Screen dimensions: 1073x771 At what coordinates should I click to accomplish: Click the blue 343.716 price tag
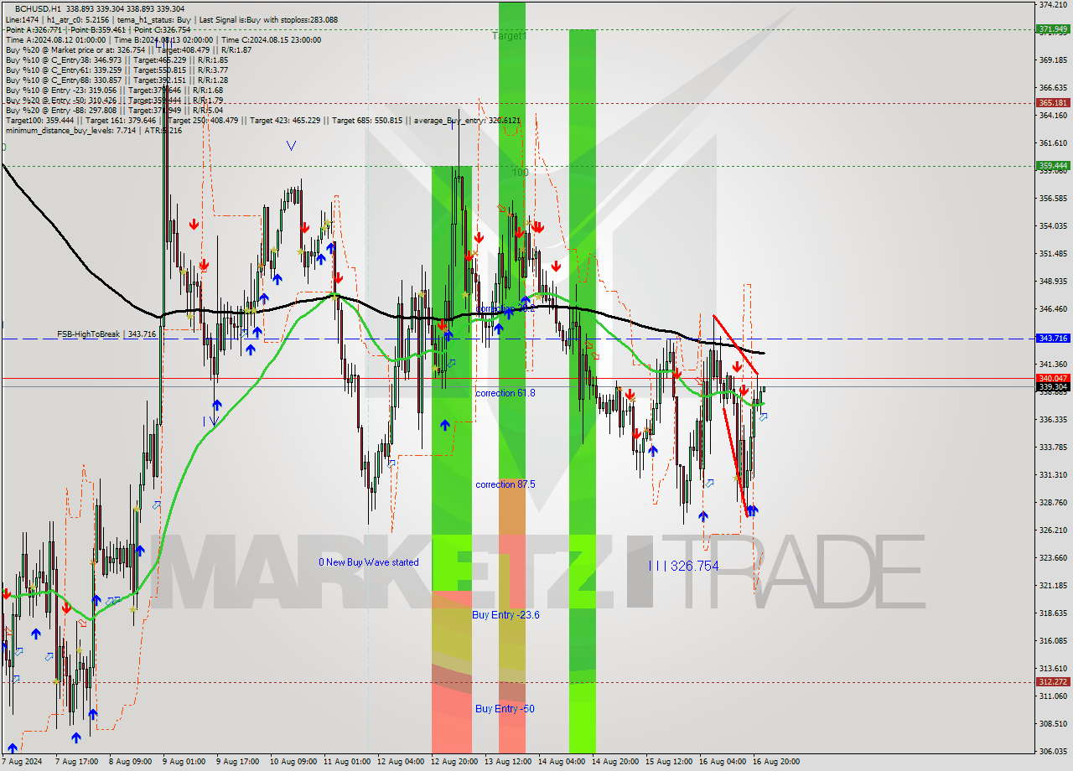1053,339
